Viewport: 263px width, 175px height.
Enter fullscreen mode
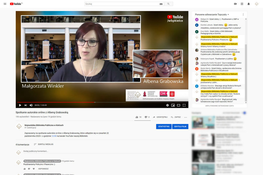[x=184, y=105]
